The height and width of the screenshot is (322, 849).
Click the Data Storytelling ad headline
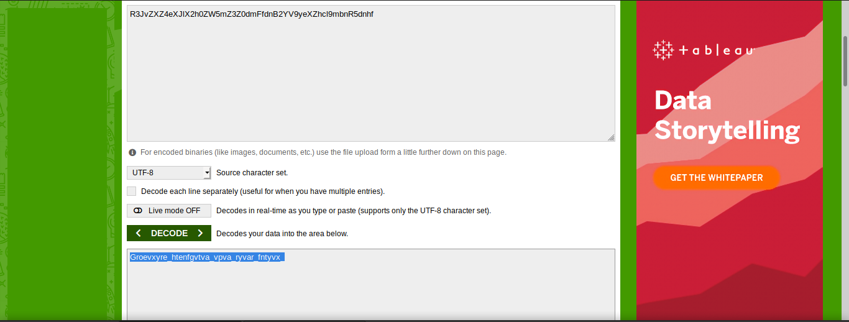tap(727, 116)
